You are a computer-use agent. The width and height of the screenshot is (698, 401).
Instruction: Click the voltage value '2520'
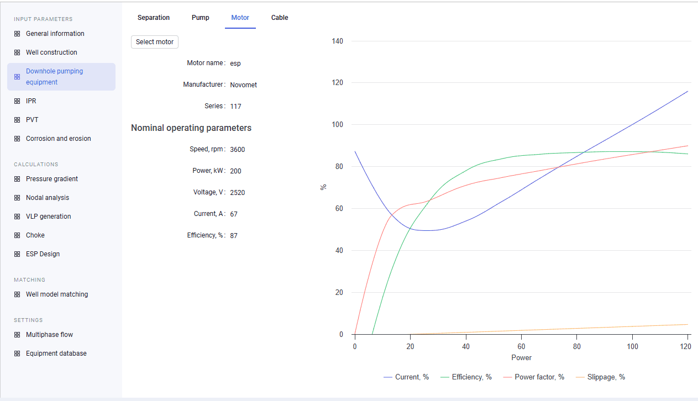pos(238,193)
